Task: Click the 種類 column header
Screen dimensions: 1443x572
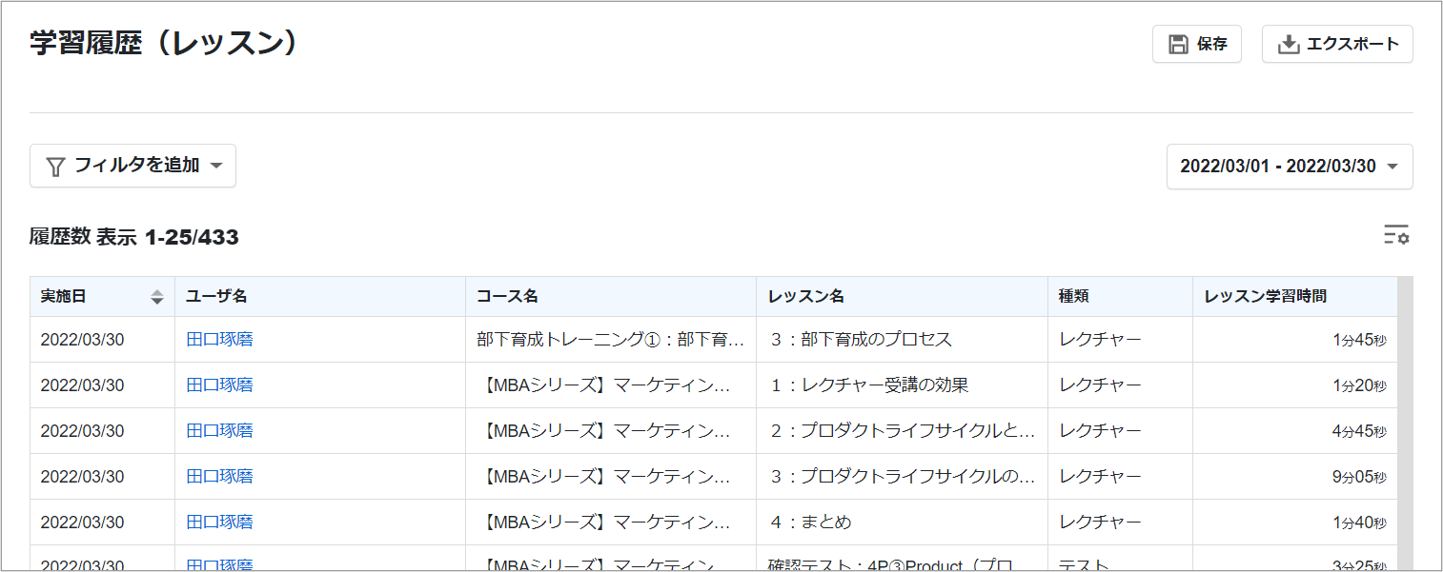Action: pyautogui.click(x=1120, y=297)
